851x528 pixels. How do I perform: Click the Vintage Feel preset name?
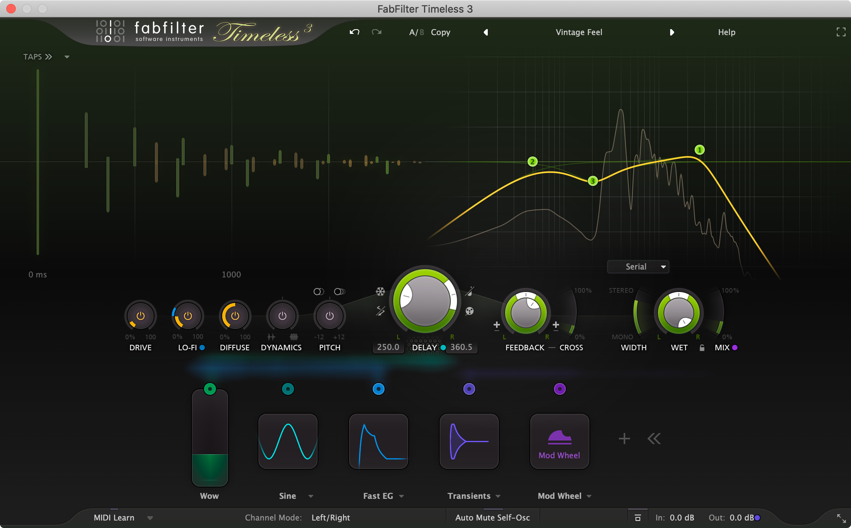coord(578,32)
